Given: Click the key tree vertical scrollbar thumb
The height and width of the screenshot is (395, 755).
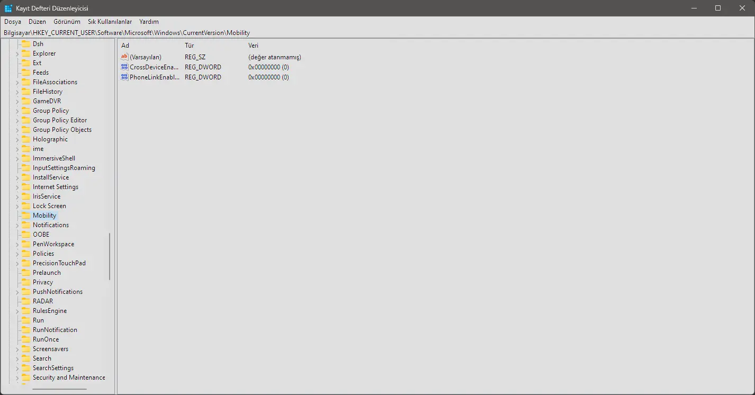Looking at the screenshot, I should point(110,256).
